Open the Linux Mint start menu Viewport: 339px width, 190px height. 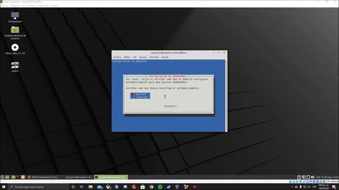pos(2,177)
